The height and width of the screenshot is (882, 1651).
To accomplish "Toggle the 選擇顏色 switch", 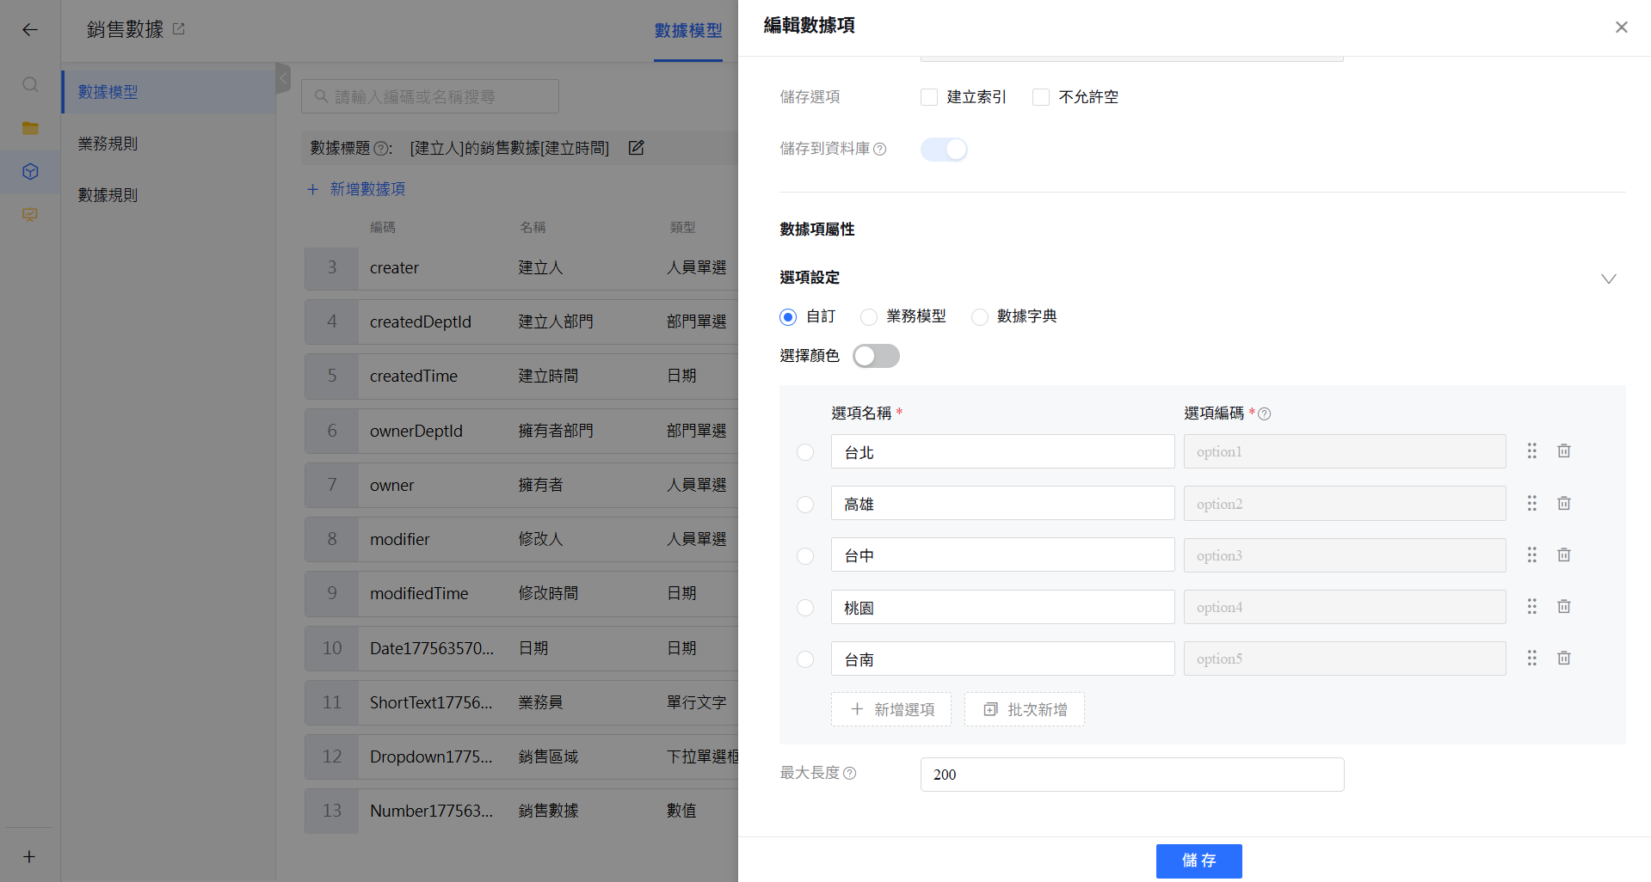I will (x=876, y=356).
